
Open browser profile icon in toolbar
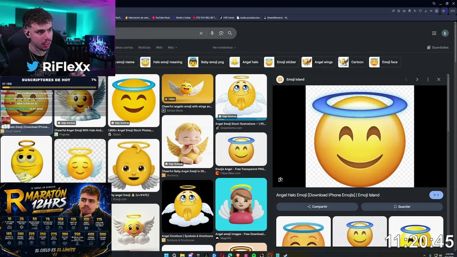(x=436, y=11)
